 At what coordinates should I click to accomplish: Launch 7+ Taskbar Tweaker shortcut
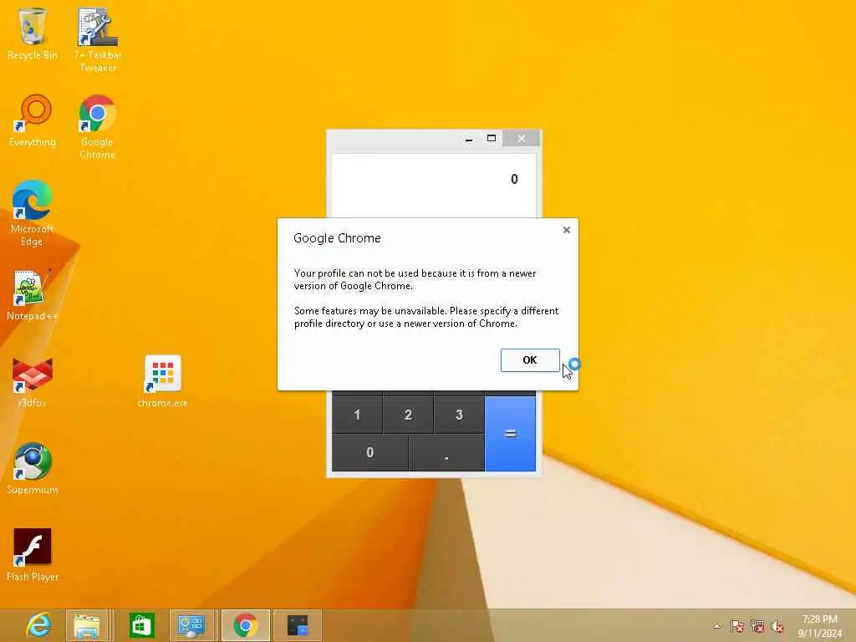click(x=98, y=40)
